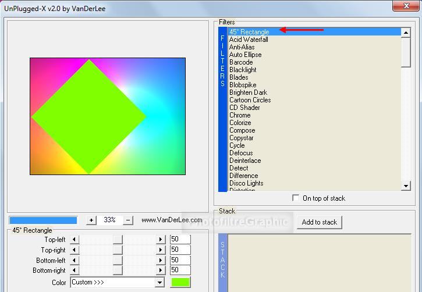Open the Color dropdown arrow
The height and width of the screenshot is (292, 422).
point(159,283)
